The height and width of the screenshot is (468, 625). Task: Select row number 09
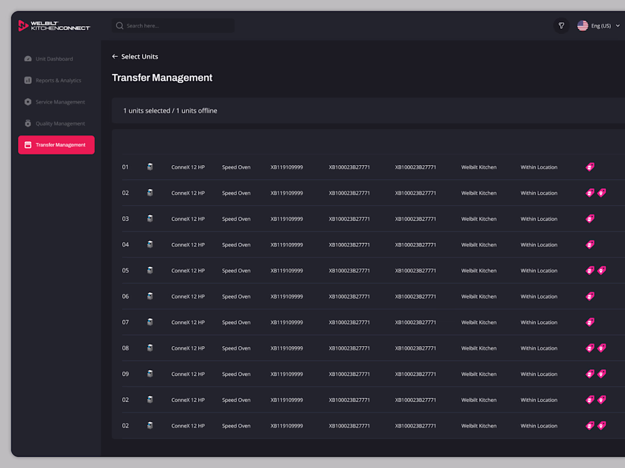125,374
